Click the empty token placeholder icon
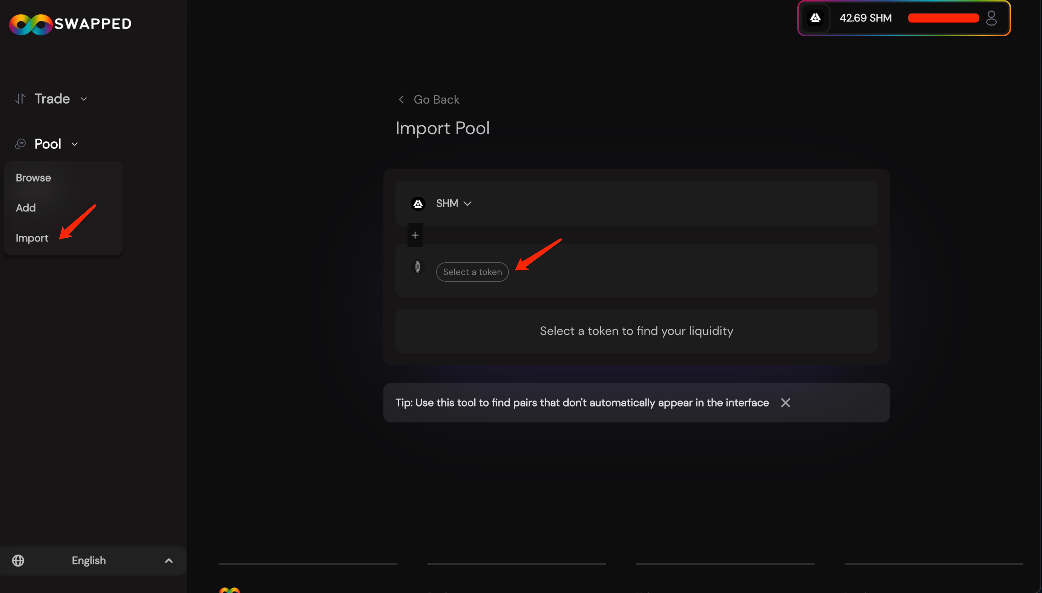The width and height of the screenshot is (1042, 593). point(417,267)
